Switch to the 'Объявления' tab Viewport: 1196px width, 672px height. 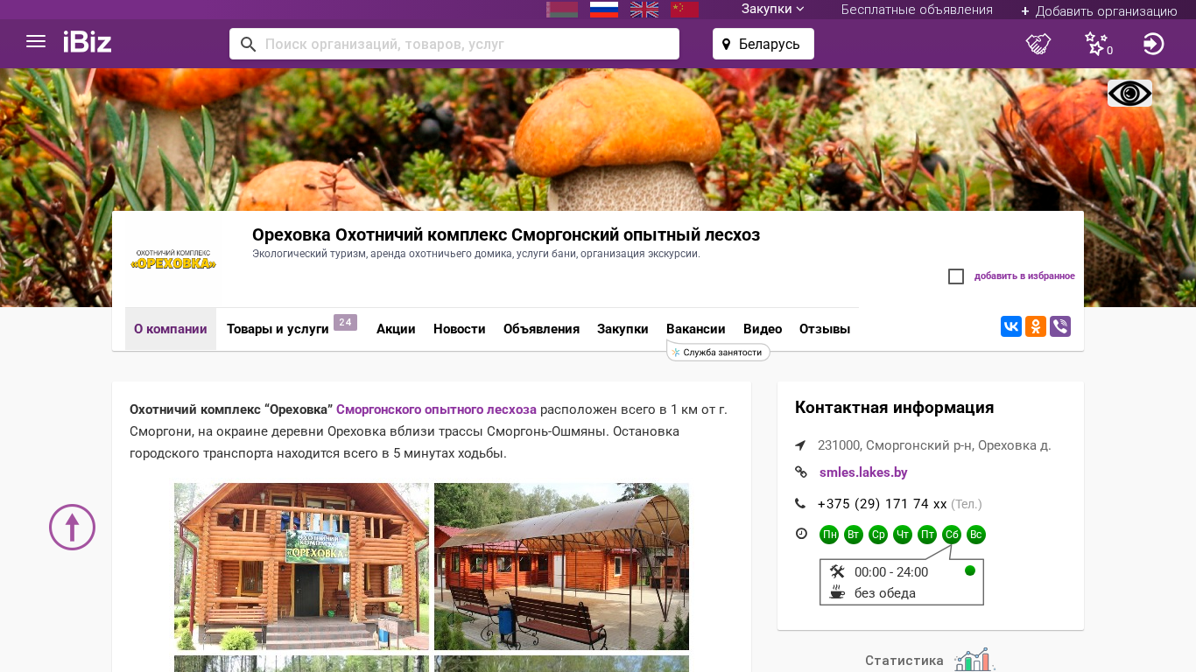tap(541, 329)
